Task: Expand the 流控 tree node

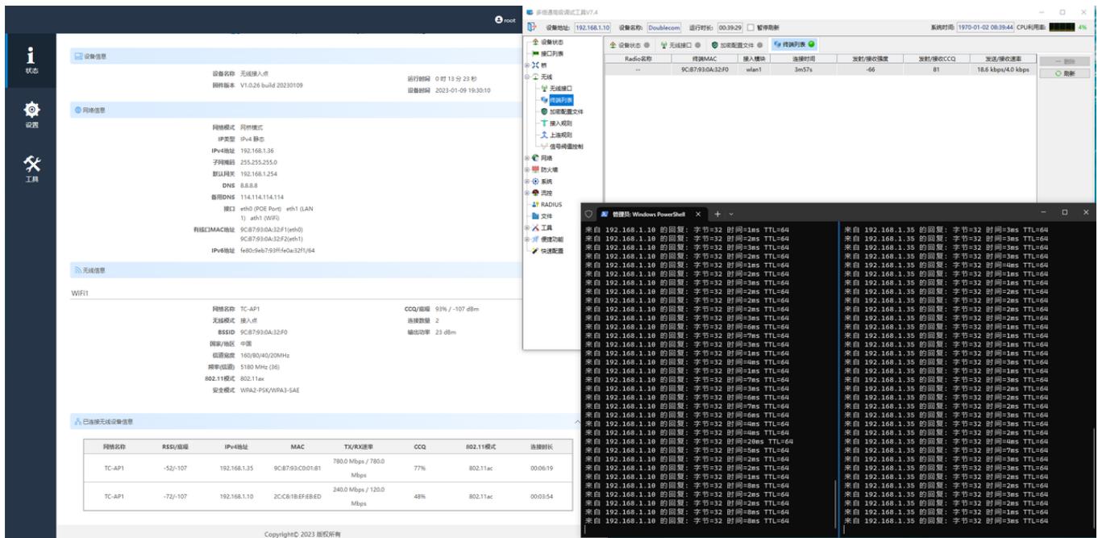Action: 526,193
